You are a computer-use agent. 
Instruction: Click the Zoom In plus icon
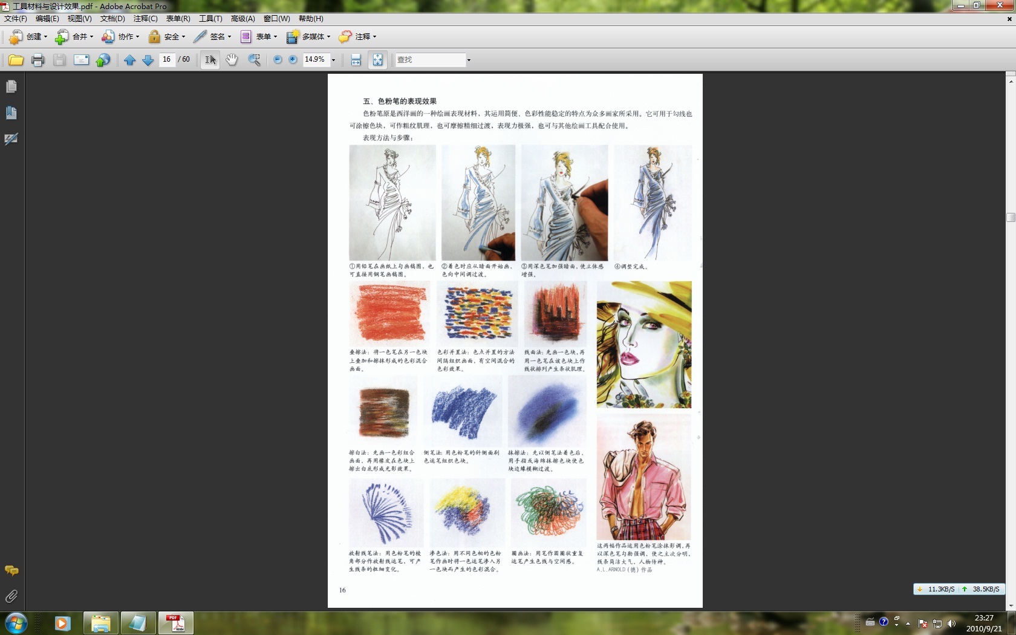pos(293,60)
